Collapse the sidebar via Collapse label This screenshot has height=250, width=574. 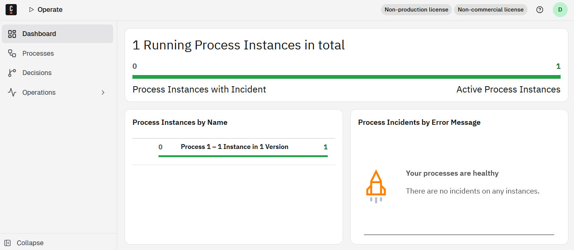click(x=30, y=243)
